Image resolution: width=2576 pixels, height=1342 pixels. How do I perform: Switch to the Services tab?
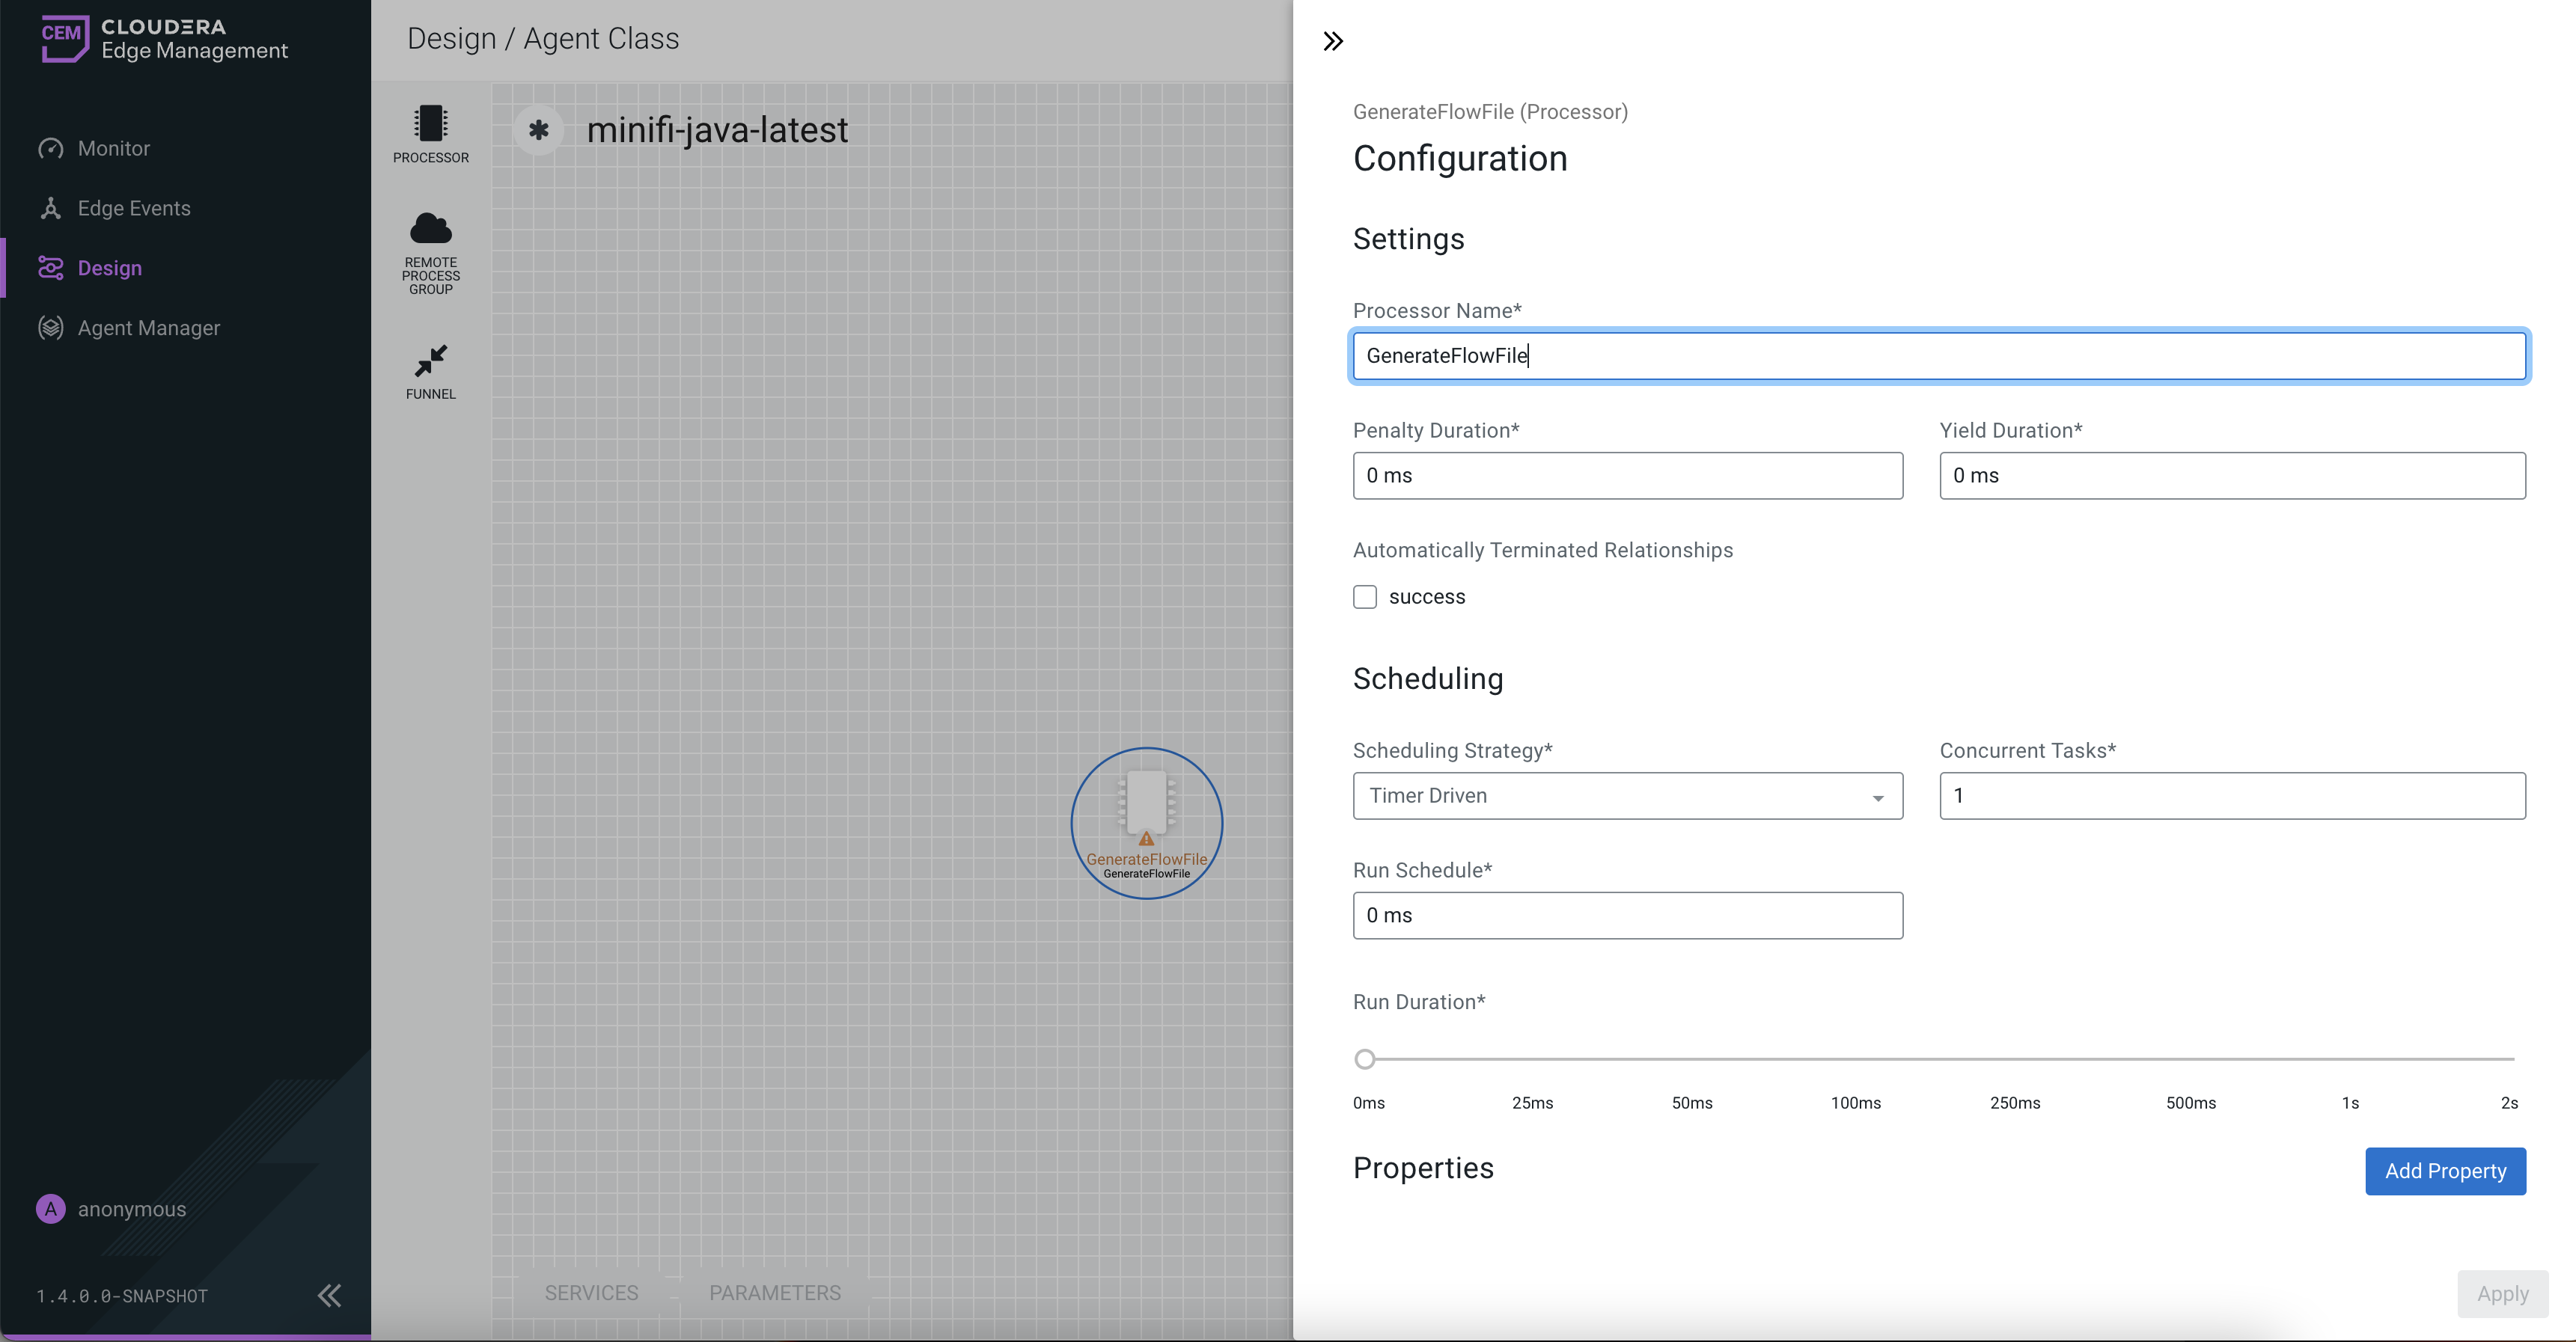point(591,1292)
